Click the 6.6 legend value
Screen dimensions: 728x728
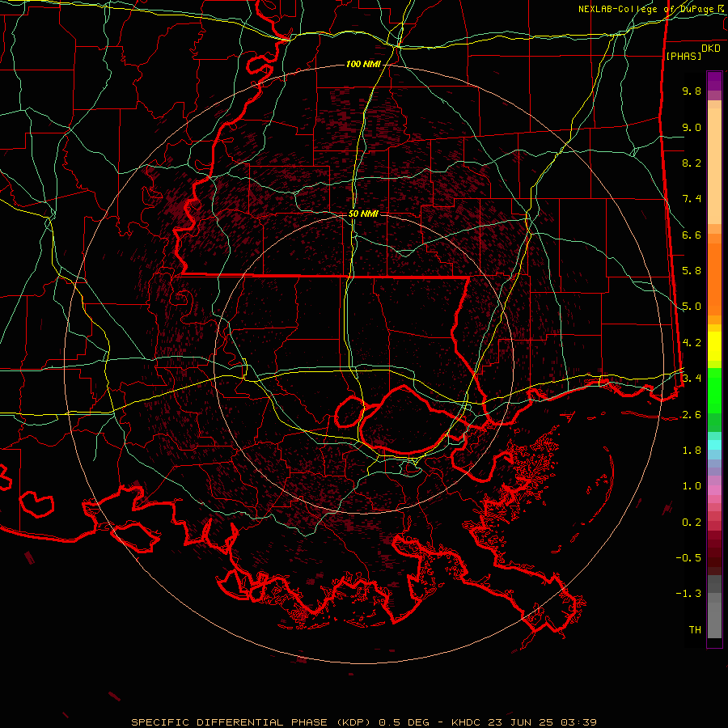(692, 235)
